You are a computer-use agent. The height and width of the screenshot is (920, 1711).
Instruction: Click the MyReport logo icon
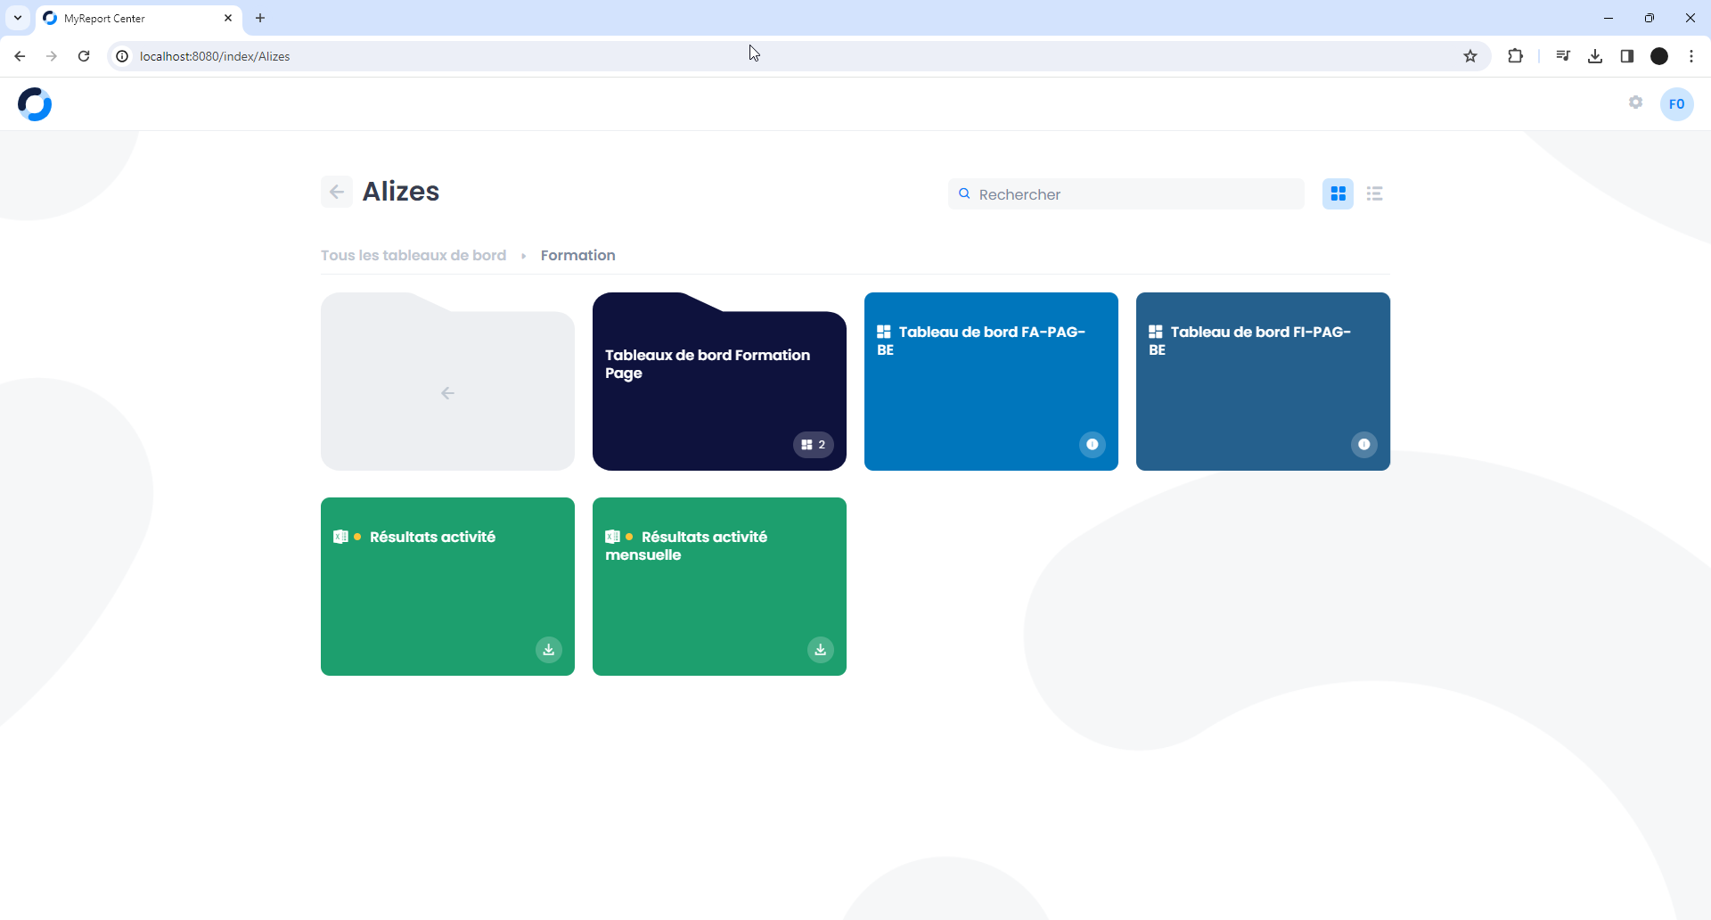35,104
